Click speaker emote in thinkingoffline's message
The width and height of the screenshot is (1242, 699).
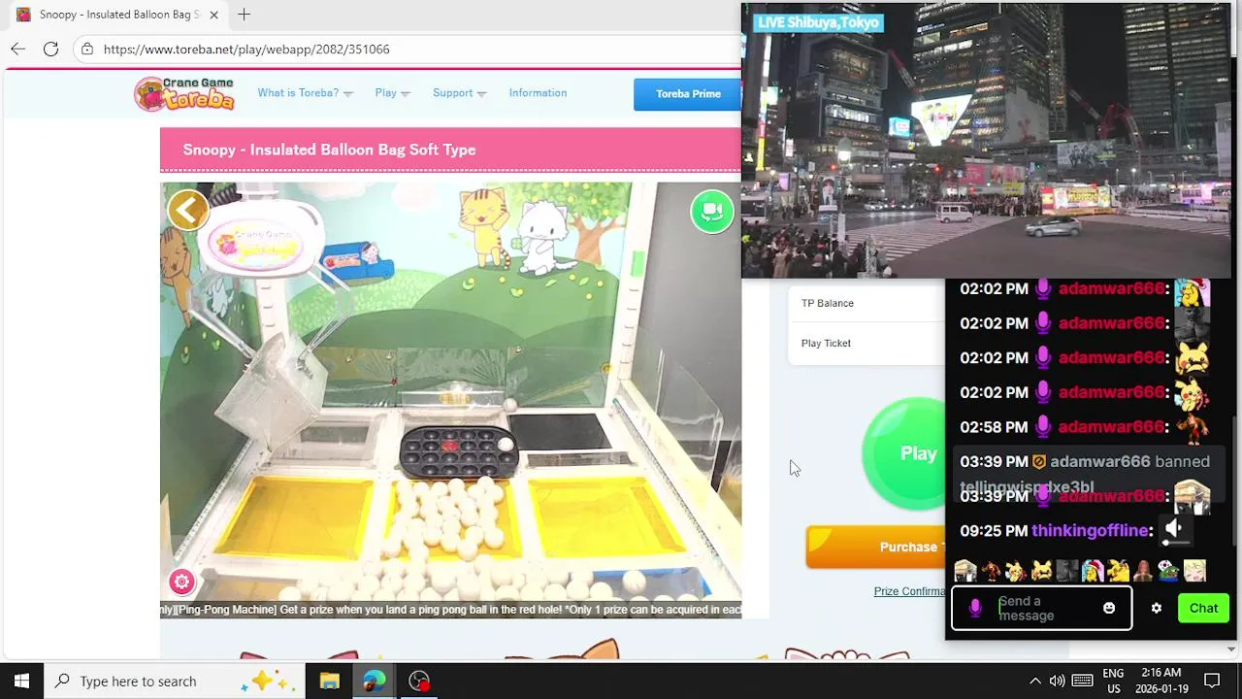click(1173, 529)
